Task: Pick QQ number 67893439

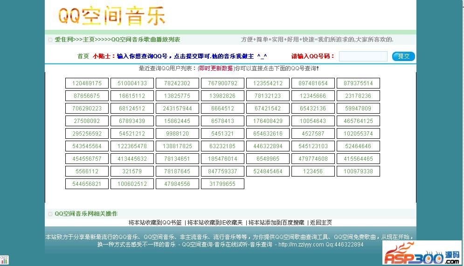Action: pos(132,121)
